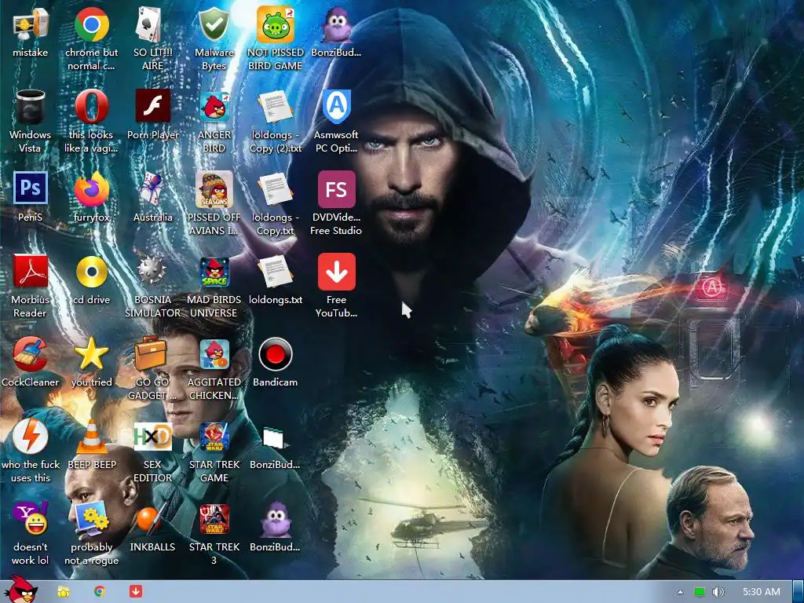Open the 'BEEP BEEP' traffic cone icon

pos(92,437)
